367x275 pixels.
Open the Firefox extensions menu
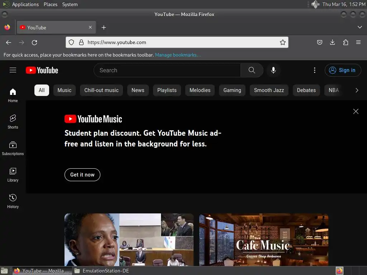coord(345,42)
